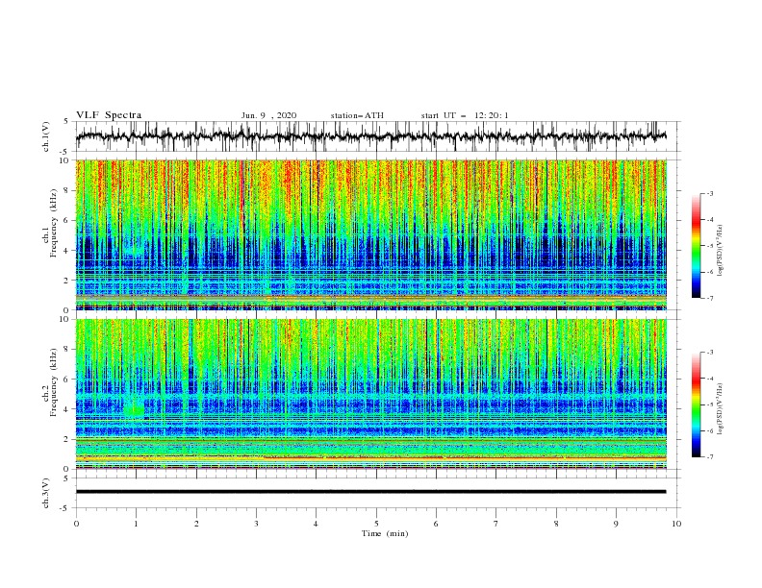Click the lower colorbar's "log(PSD)(V²/Hz)" label
Viewport: 762px width, 588px height.
point(720,408)
